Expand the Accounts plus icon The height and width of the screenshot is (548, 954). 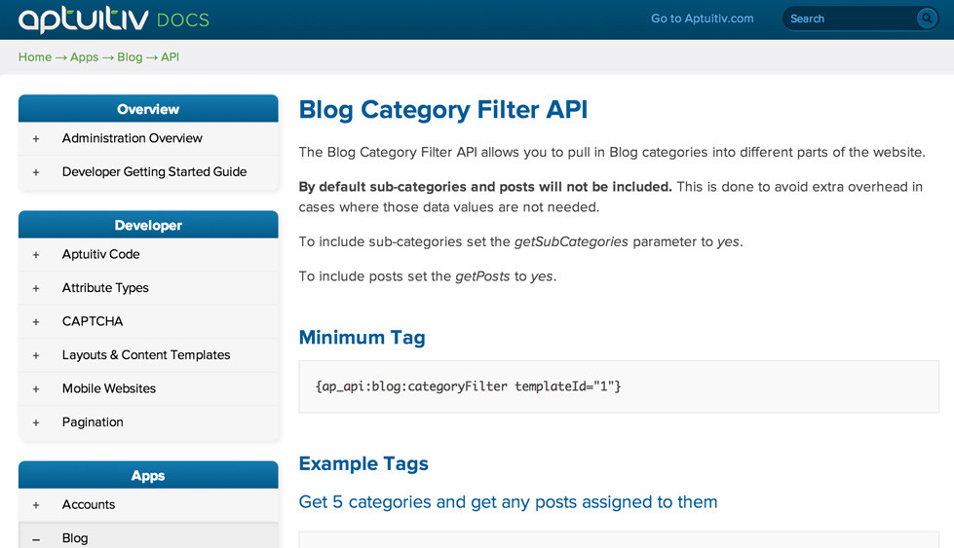click(36, 505)
